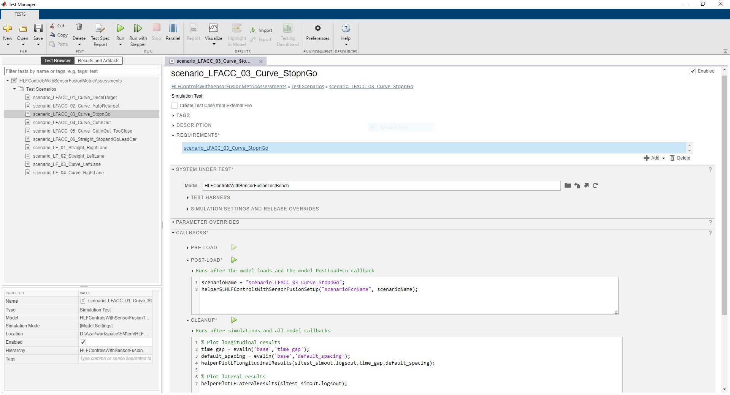Viewport: 730px width, 395px height.
Task: Select the TESTS ribbon tab
Action: click(20, 14)
